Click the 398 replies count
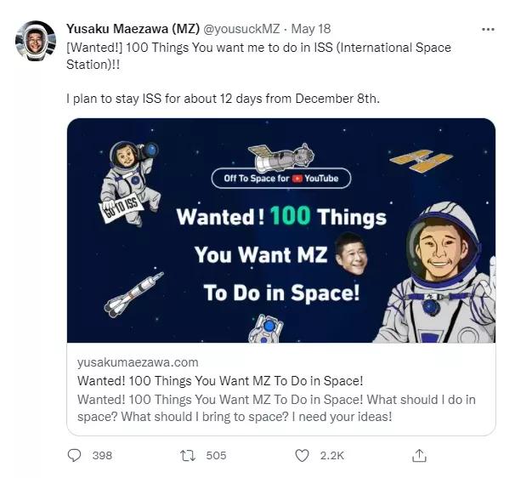515x478 pixels. (x=102, y=456)
